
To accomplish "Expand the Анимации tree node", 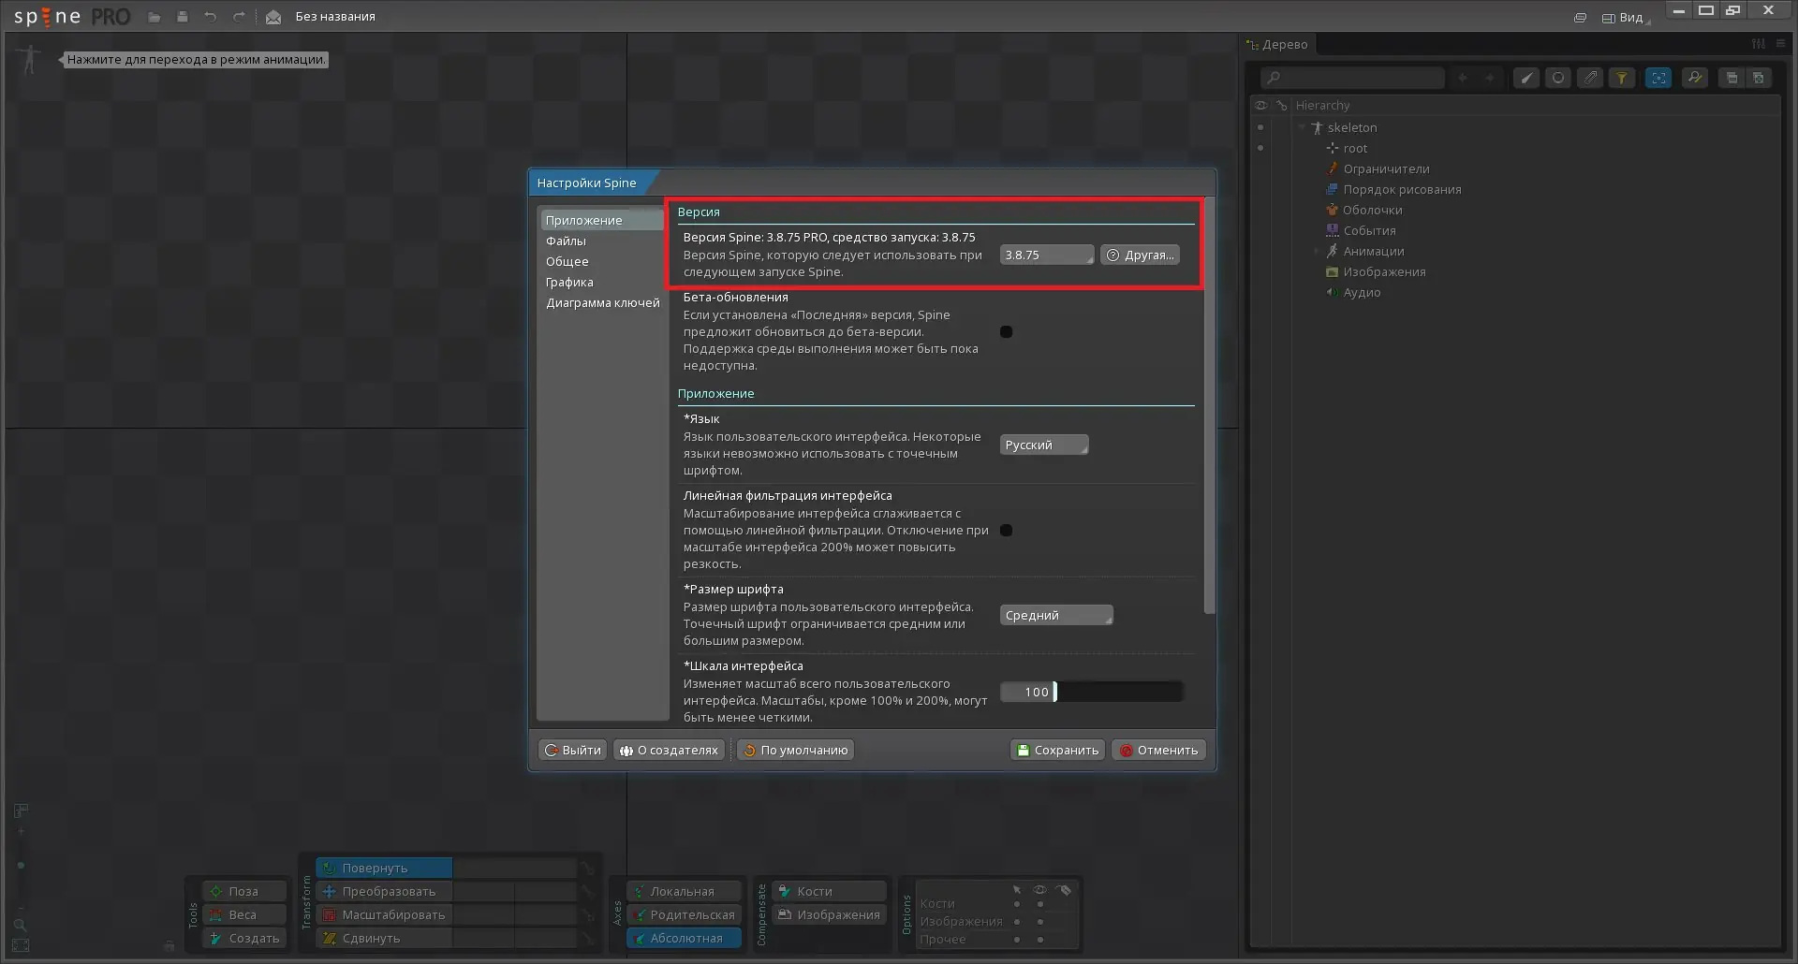I will [1317, 251].
